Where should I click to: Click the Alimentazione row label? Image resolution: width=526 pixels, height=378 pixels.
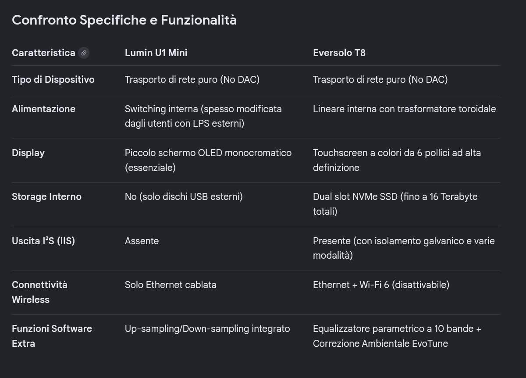[x=43, y=109]
